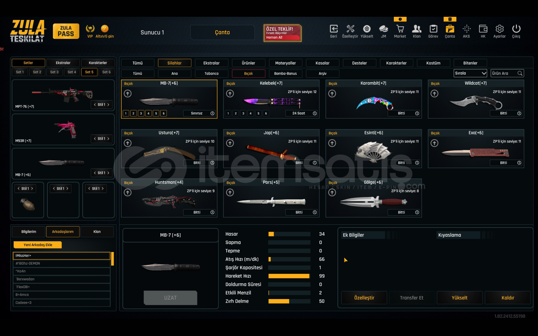Open the Market cart icon
This screenshot has width=538, height=336.
(x=400, y=29)
